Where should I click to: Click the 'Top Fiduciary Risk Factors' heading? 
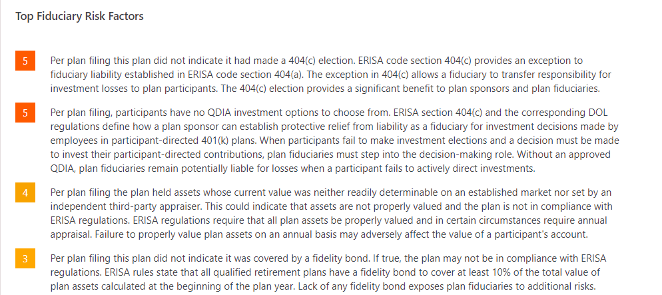(79, 16)
